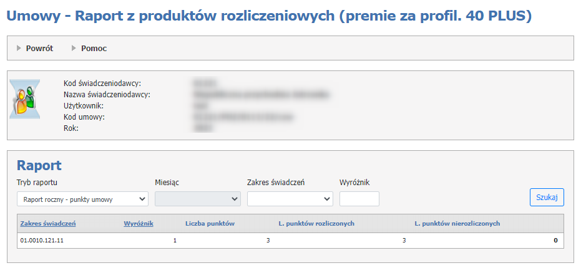Click into the Wyróżnik input field
Image resolution: width=581 pixels, height=268 pixels.
click(359, 199)
